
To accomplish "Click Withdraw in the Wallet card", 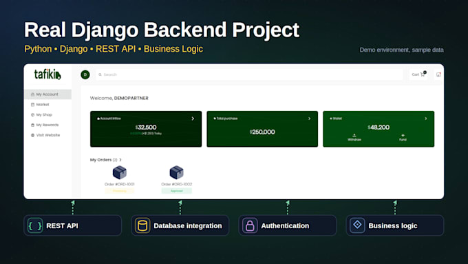I will coord(354,138).
